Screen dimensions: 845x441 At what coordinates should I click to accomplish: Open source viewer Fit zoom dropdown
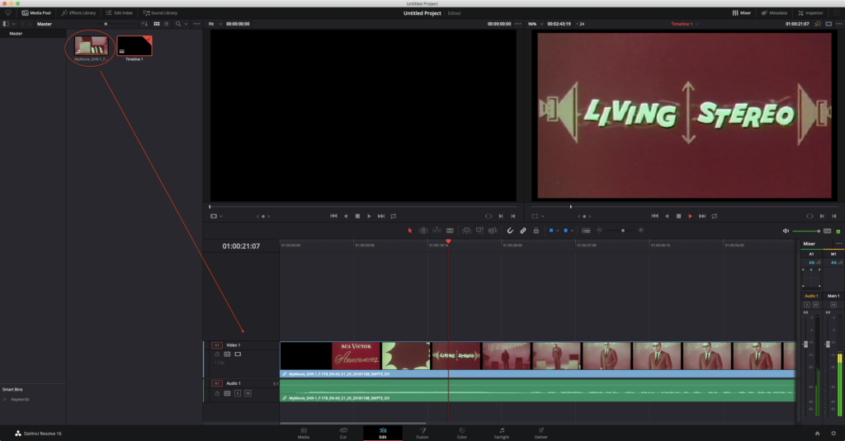coord(215,24)
